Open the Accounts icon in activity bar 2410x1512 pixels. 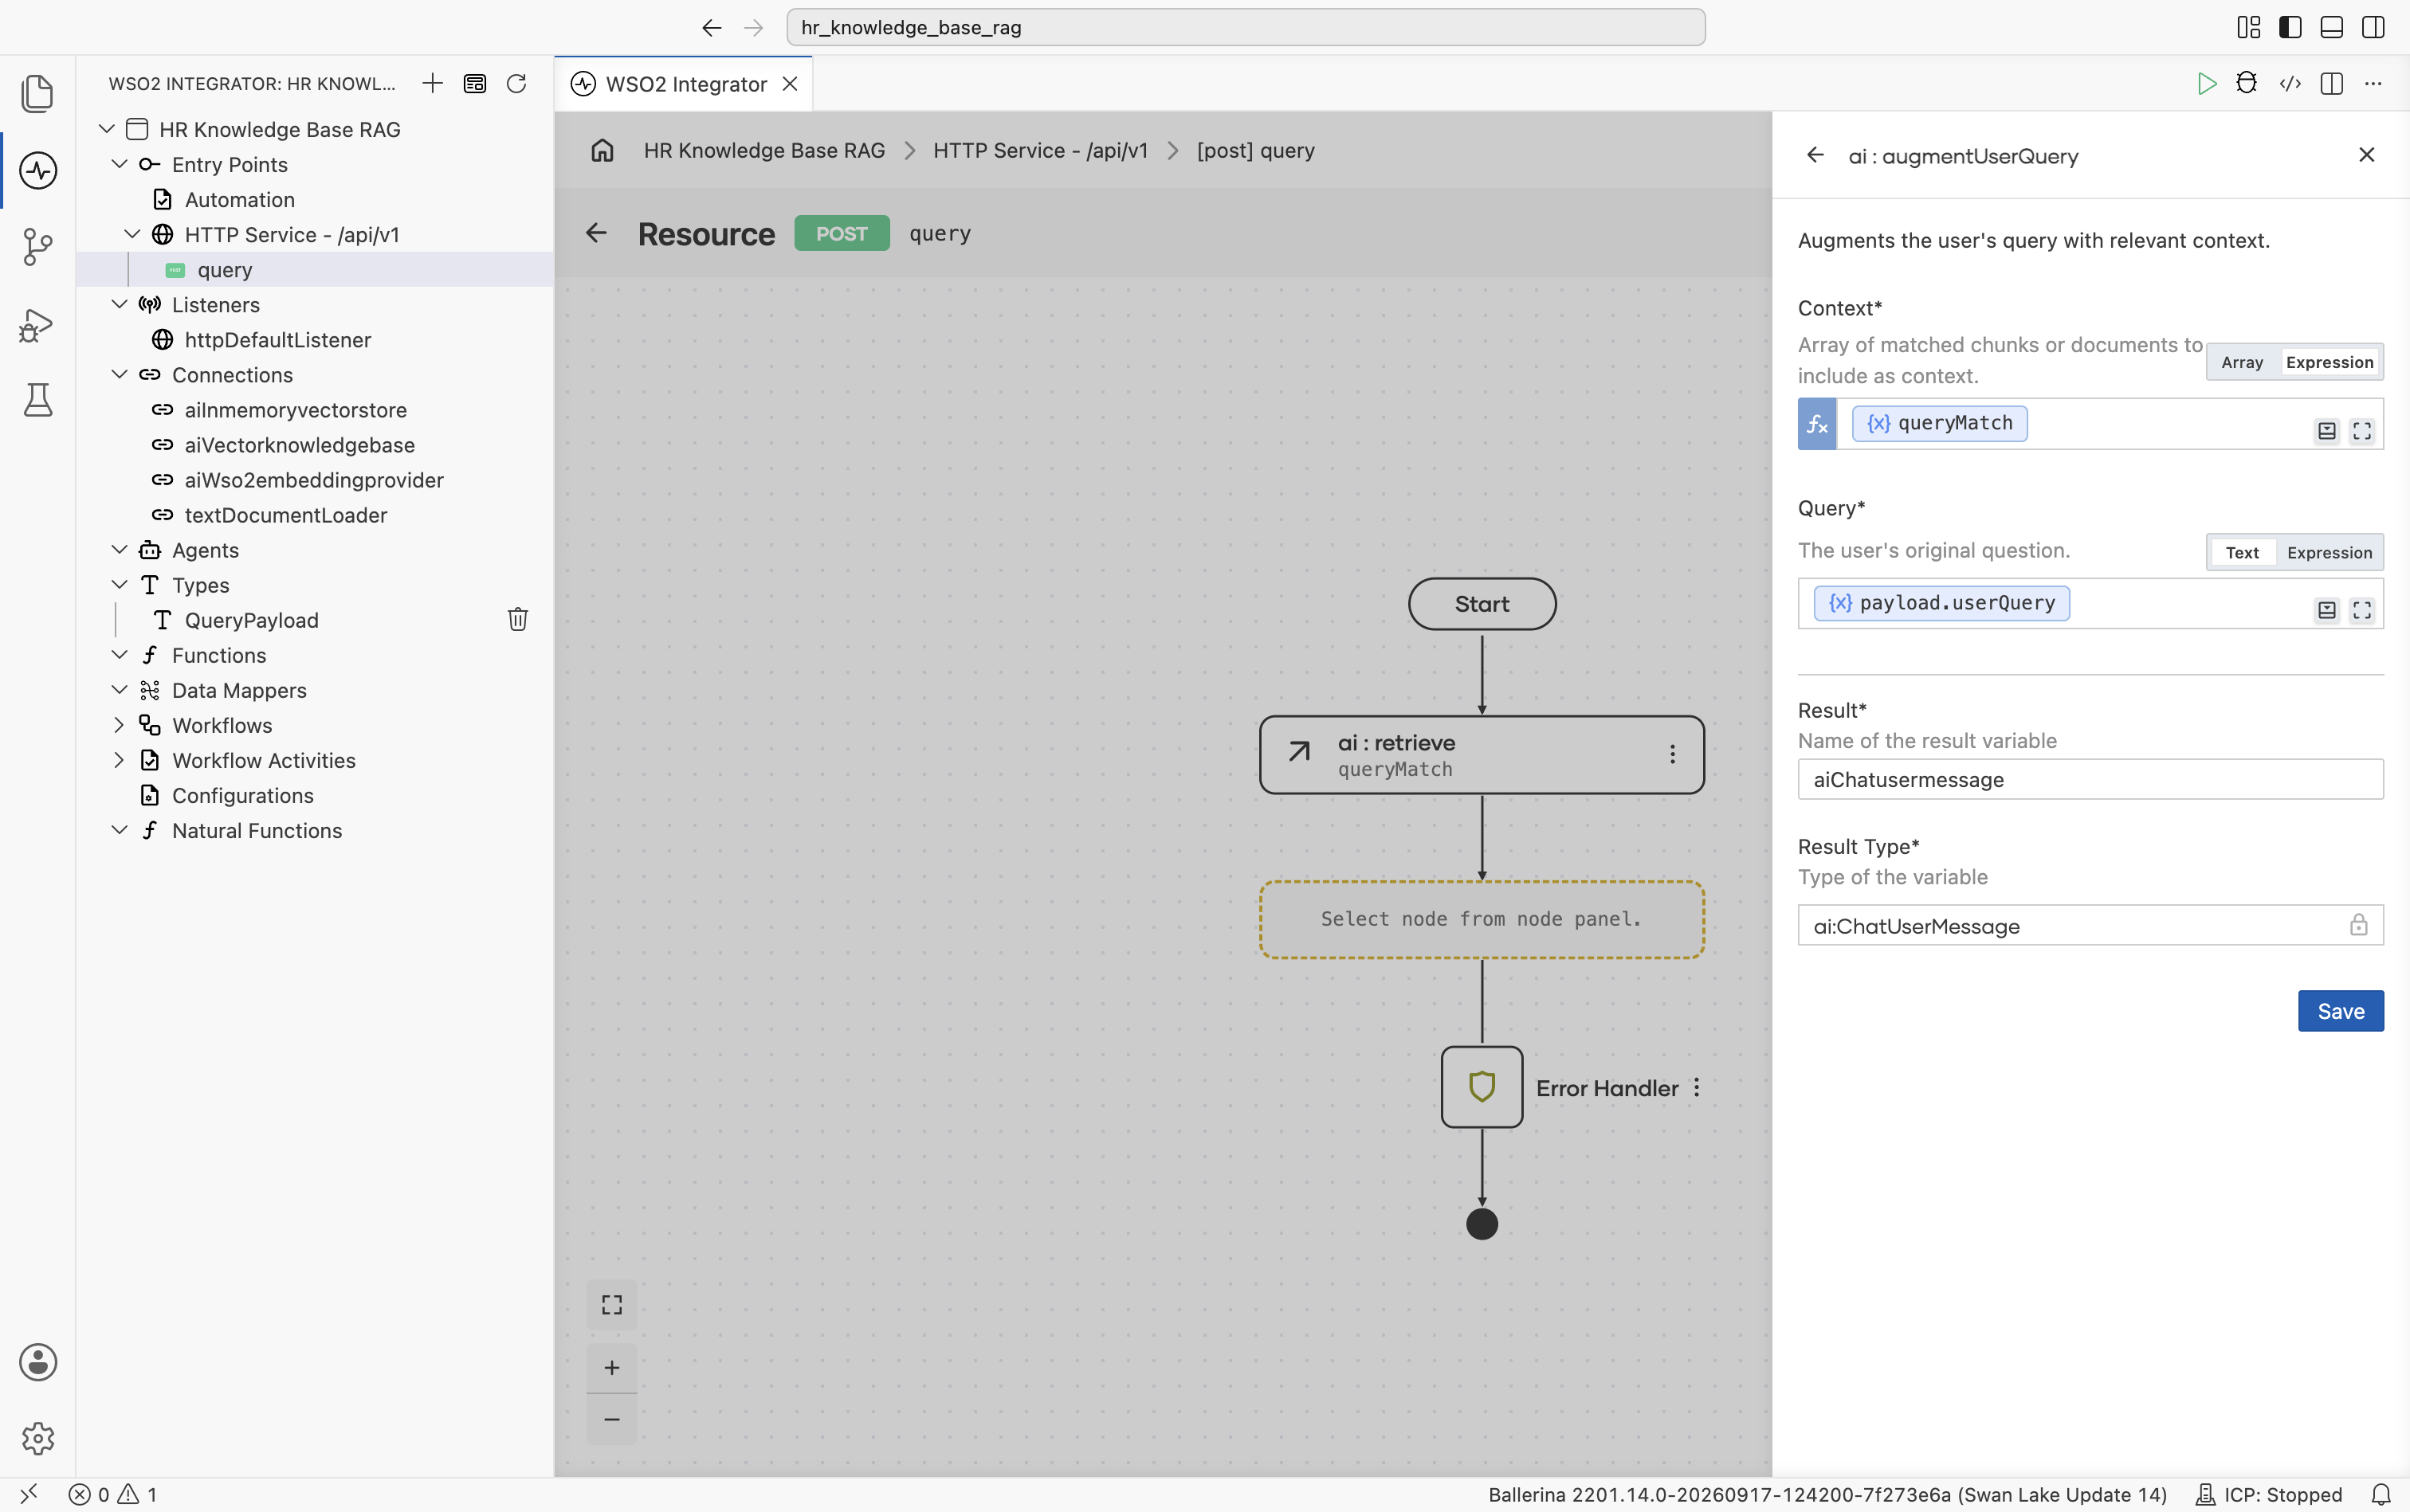pyautogui.click(x=37, y=1362)
